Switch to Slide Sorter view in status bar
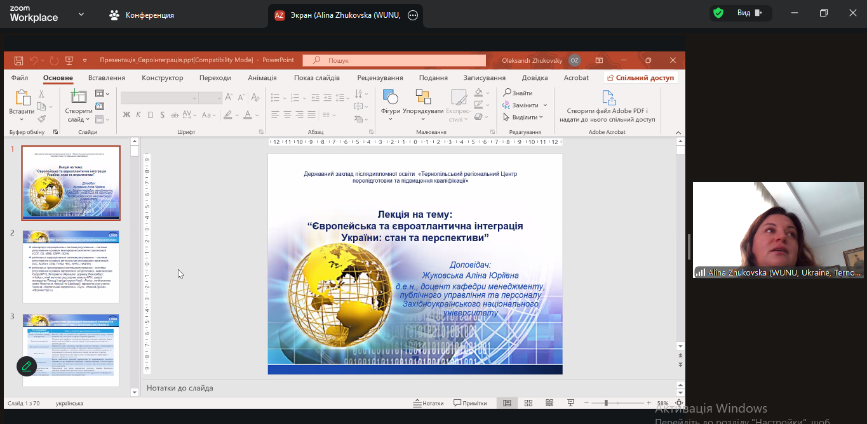This screenshot has height=424, width=867. [528, 403]
